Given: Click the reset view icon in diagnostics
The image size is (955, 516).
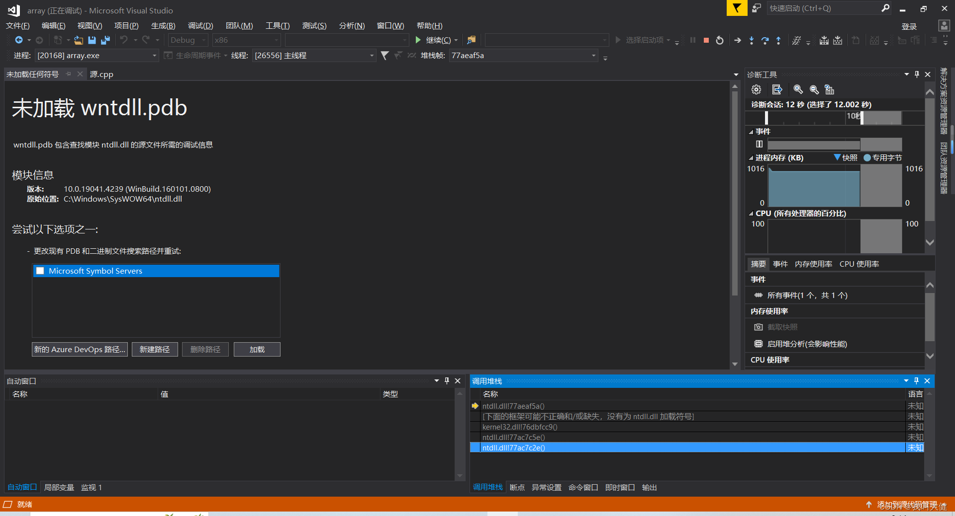Looking at the screenshot, I should coord(829,89).
